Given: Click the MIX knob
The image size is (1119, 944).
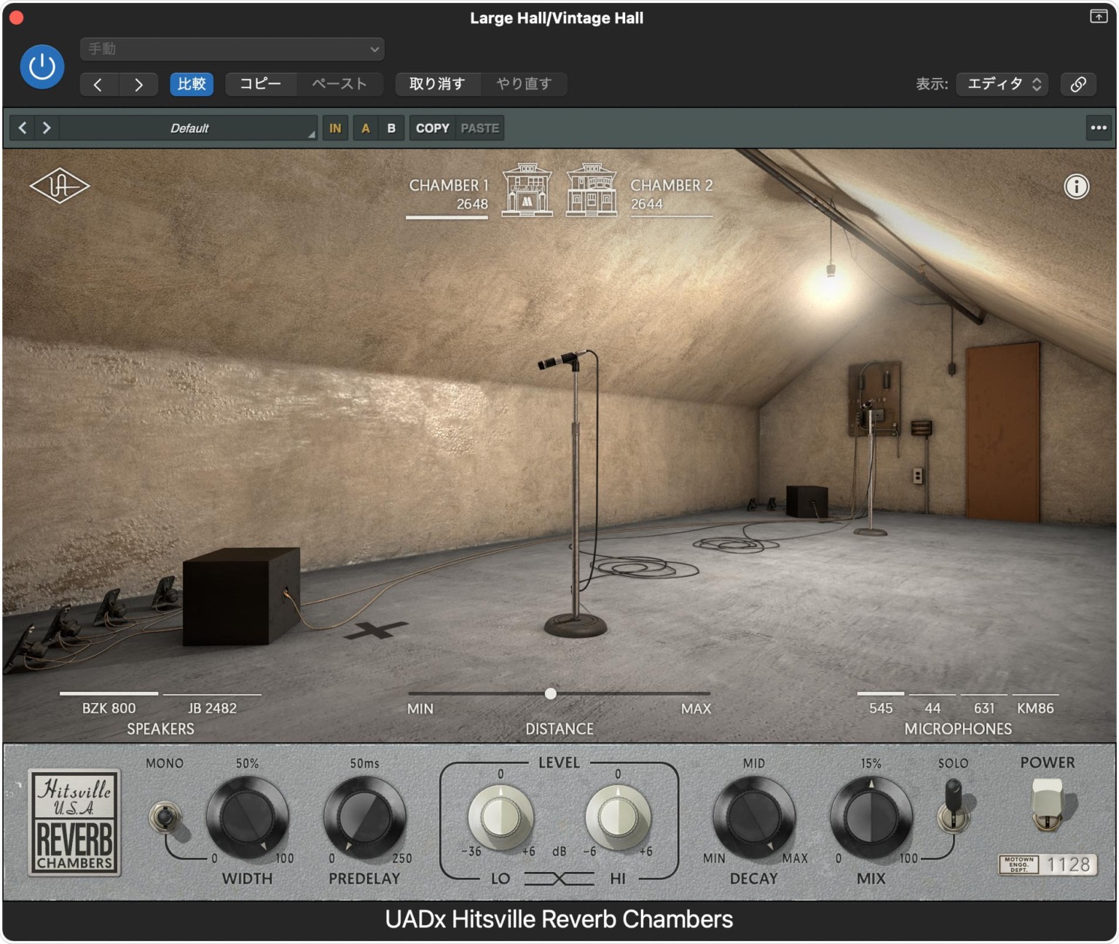Looking at the screenshot, I should coord(871,817).
